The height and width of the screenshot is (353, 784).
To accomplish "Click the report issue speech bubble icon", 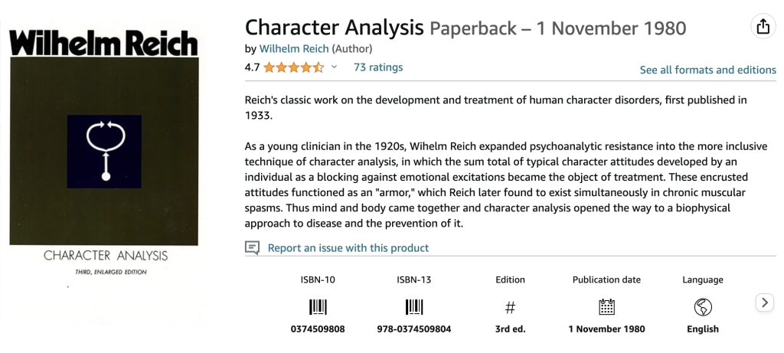I will [x=253, y=248].
